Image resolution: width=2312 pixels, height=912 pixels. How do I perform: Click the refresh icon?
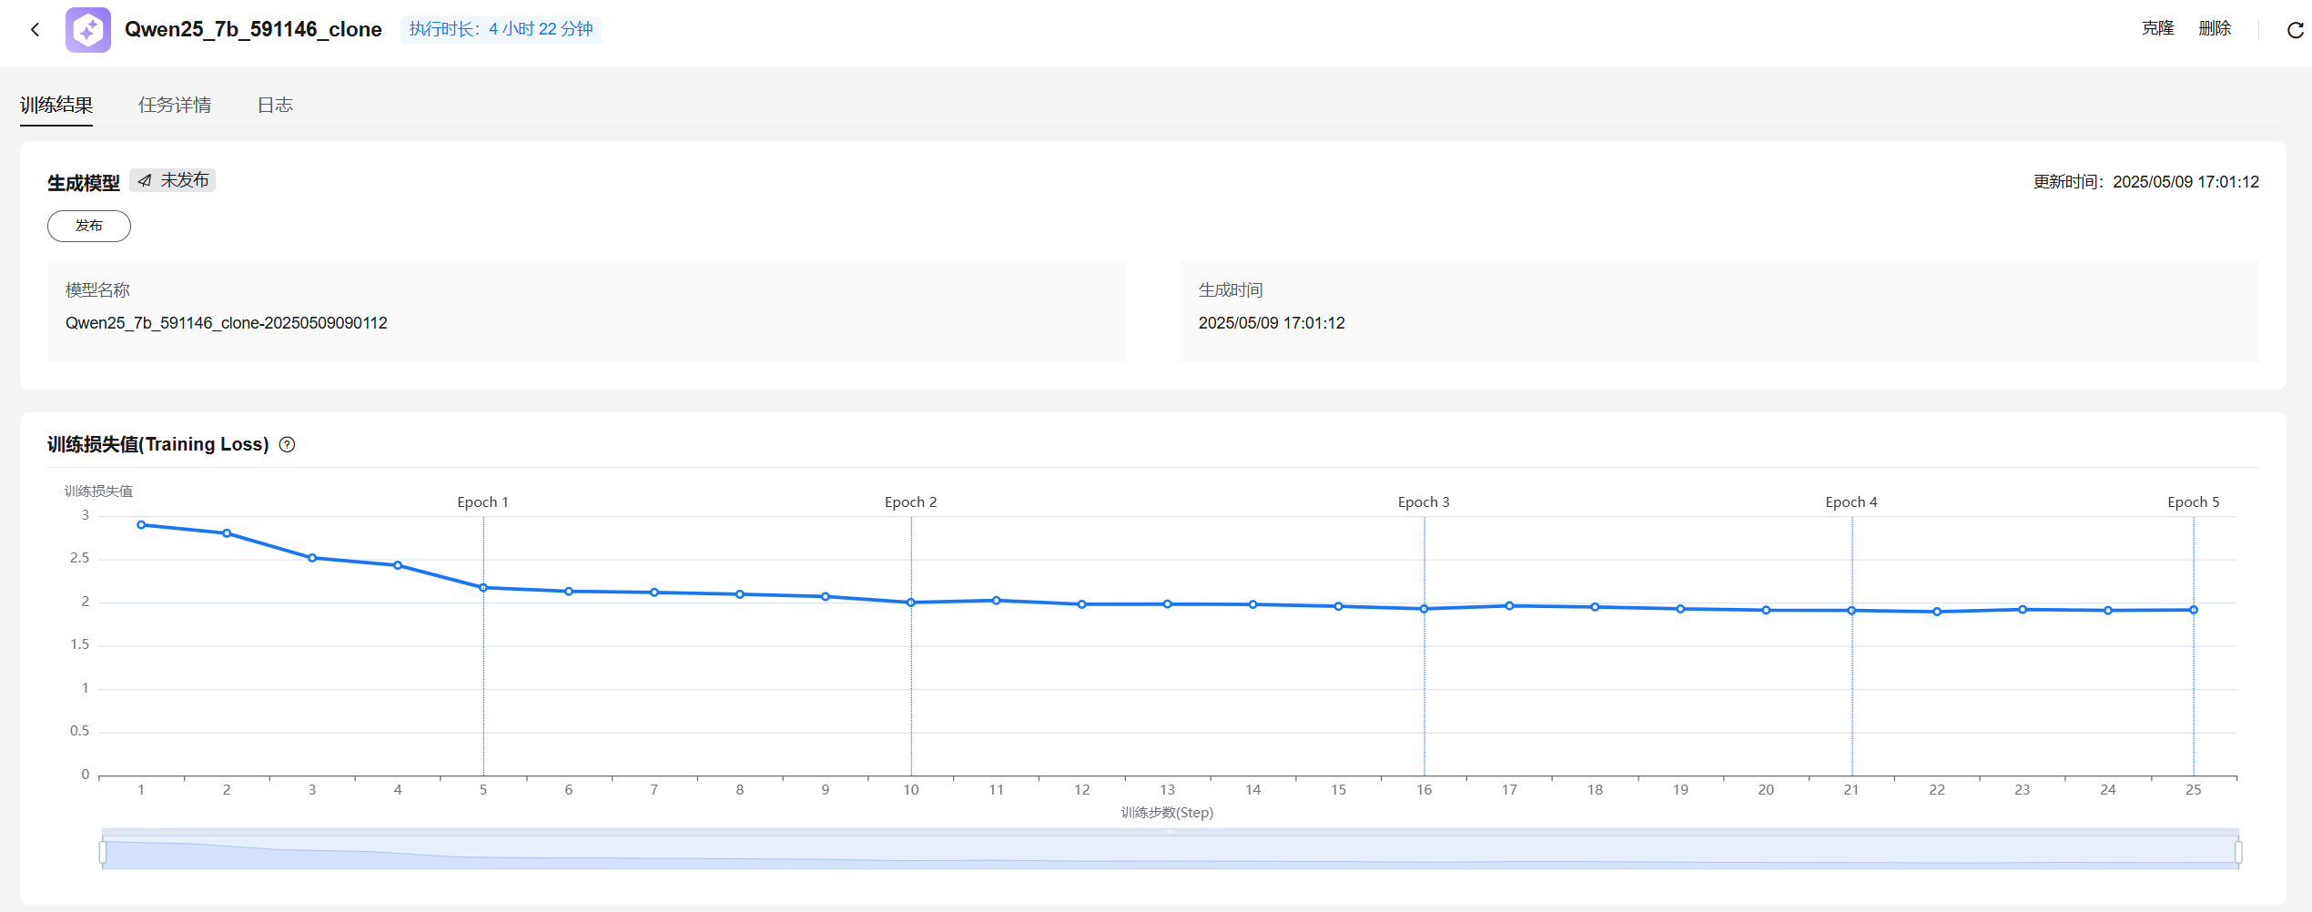click(x=2295, y=30)
